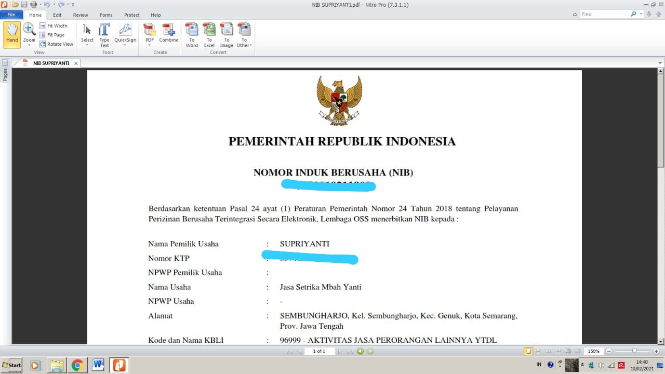Click the Undo arrow in quick access toolbar
The width and height of the screenshot is (665, 374).
pyautogui.click(x=47, y=4)
